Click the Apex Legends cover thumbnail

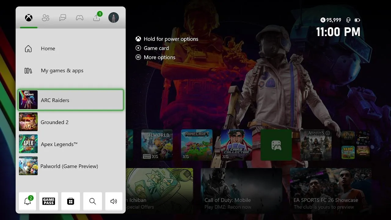tap(28, 144)
